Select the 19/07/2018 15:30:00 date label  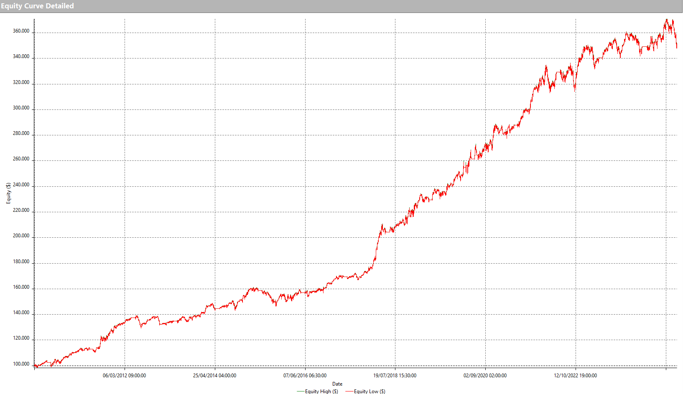pos(395,376)
